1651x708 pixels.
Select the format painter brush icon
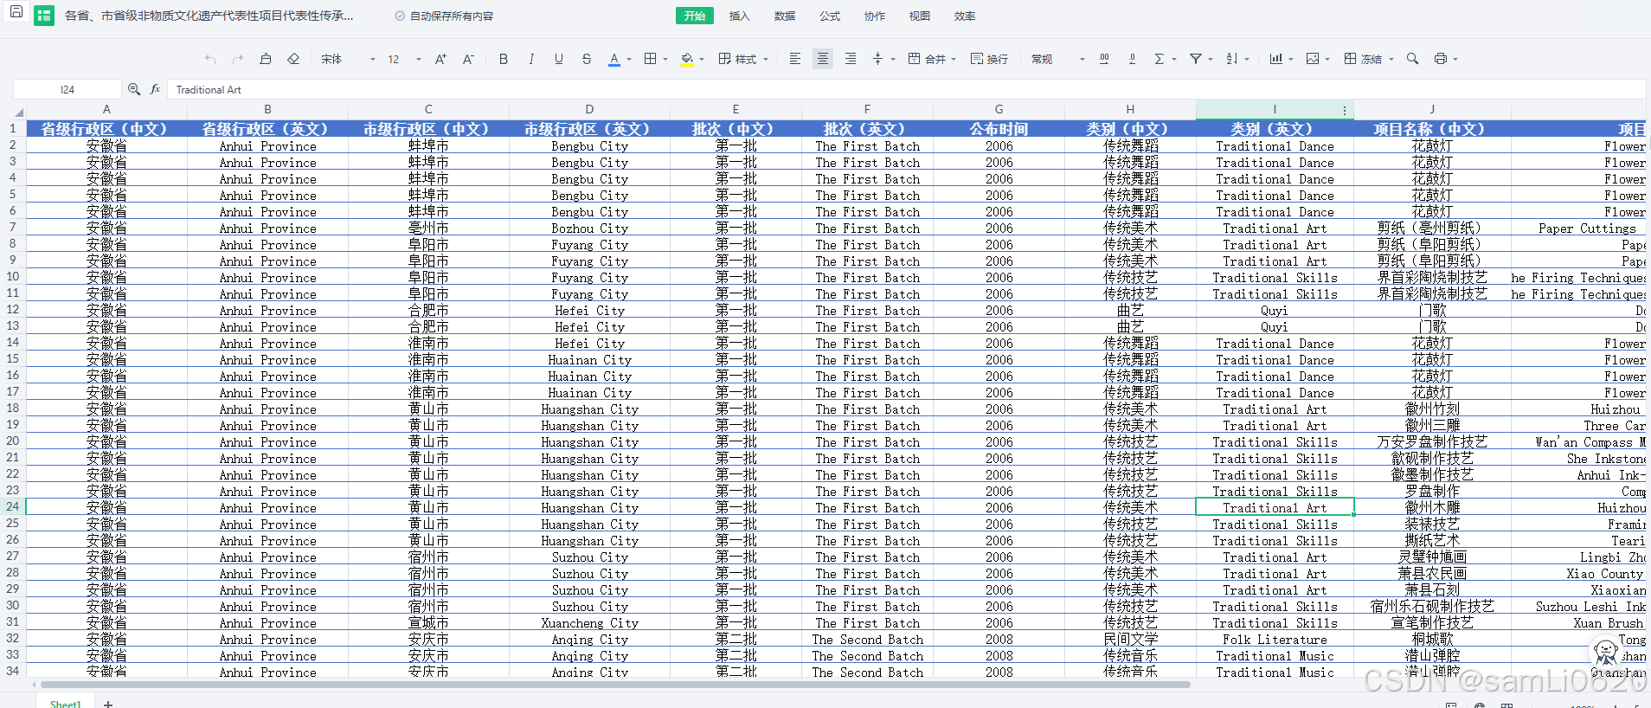point(266,59)
